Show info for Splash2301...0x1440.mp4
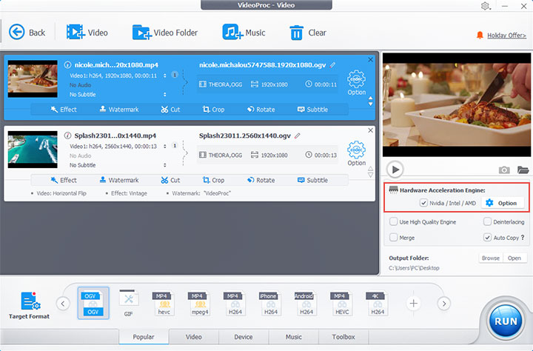The height and width of the screenshot is (351, 533). 67,136
